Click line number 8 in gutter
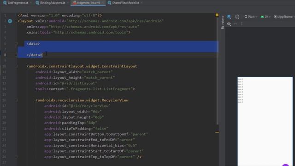The image size is (295, 166). coord(5,55)
